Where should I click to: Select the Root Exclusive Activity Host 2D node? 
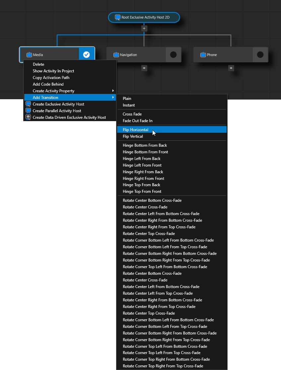[x=144, y=17]
